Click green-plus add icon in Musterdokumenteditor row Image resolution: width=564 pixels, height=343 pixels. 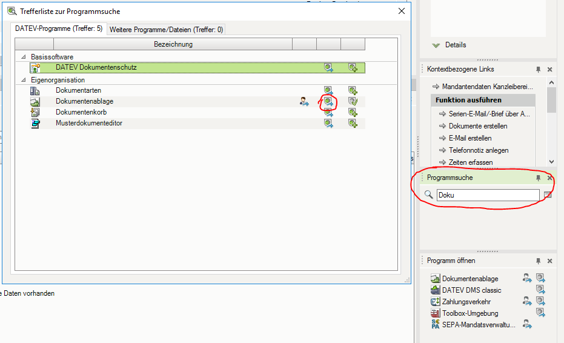click(353, 124)
